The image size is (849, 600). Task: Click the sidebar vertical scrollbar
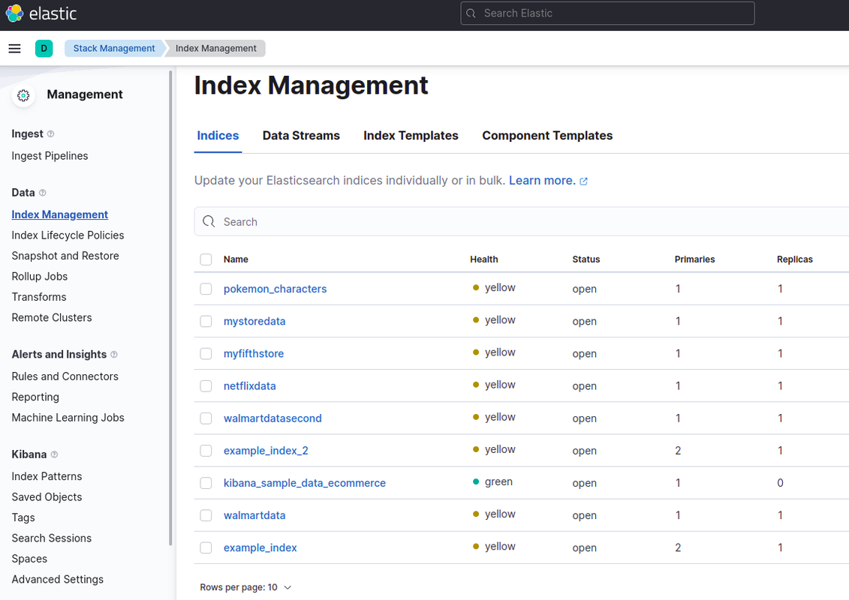click(x=171, y=307)
